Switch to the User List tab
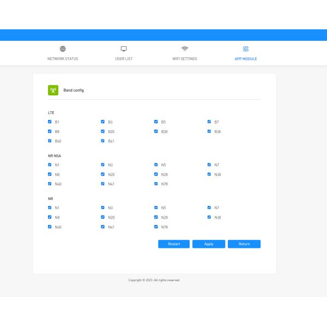Image resolution: width=327 pixels, height=327 pixels. click(x=124, y=59)
